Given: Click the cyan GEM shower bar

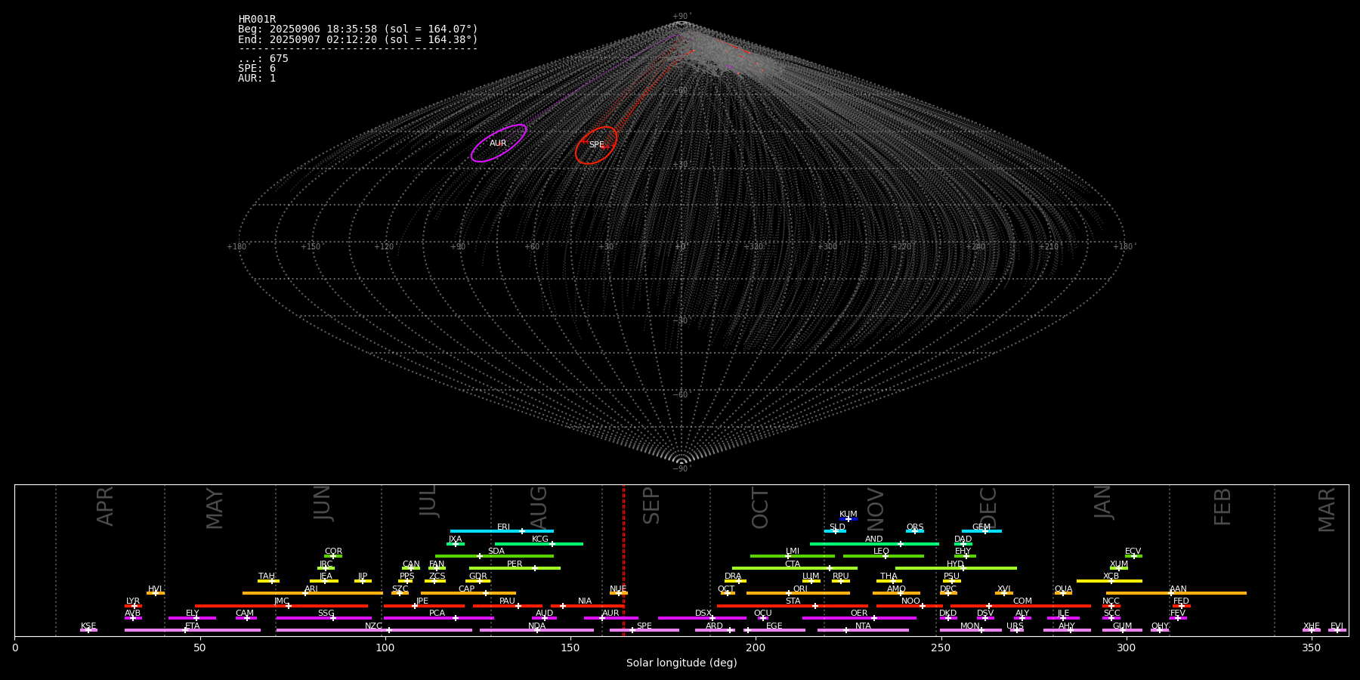Looking at the screenshot, I should pos(981,531).
